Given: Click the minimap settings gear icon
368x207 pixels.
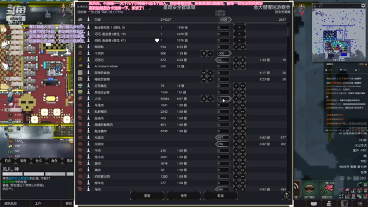Looking at the screenshot, I should pos(363,6).
